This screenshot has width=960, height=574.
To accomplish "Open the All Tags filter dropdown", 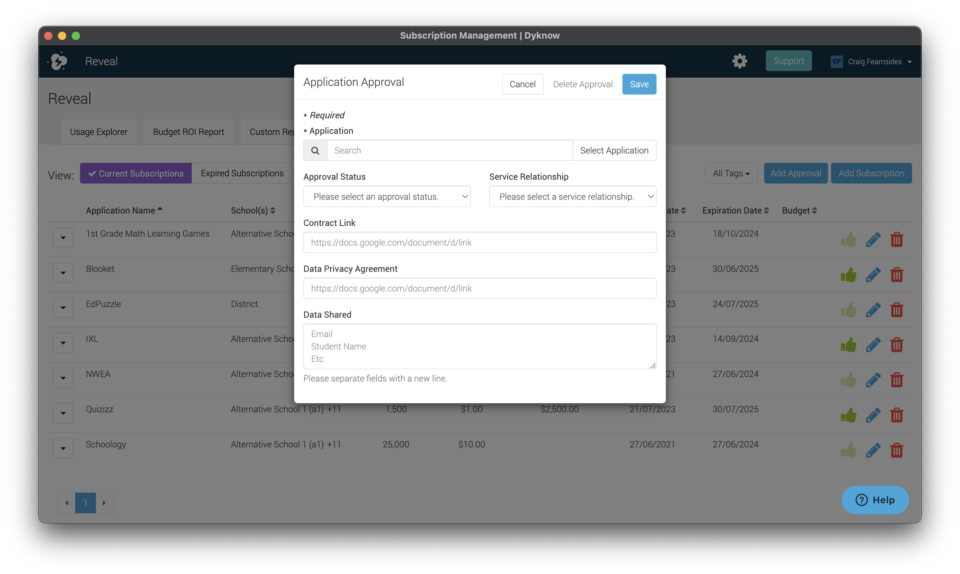I will [x=731, y=173].
